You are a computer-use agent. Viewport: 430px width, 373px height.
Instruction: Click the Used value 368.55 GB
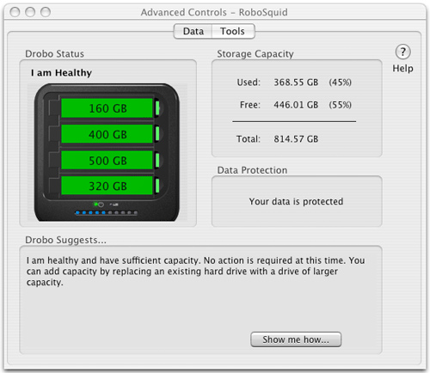pyautogui.click(x=296, y=83)
